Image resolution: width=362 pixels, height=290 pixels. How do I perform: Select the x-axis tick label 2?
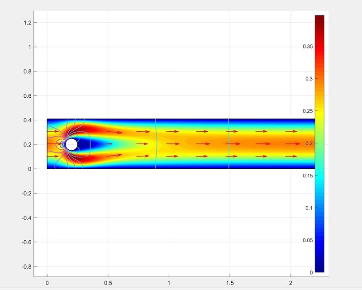[291, 283]
